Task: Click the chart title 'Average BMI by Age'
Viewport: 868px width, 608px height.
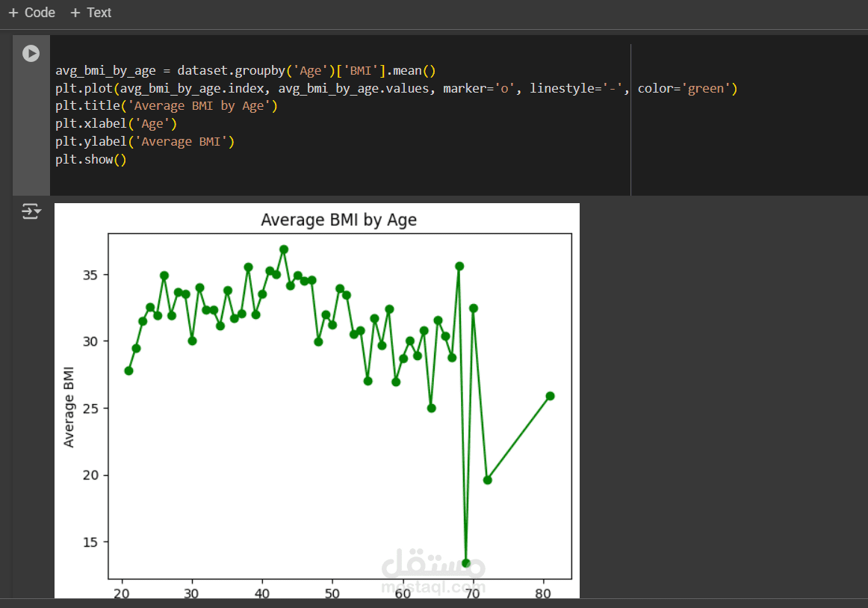Action: (x=339, y=220)
